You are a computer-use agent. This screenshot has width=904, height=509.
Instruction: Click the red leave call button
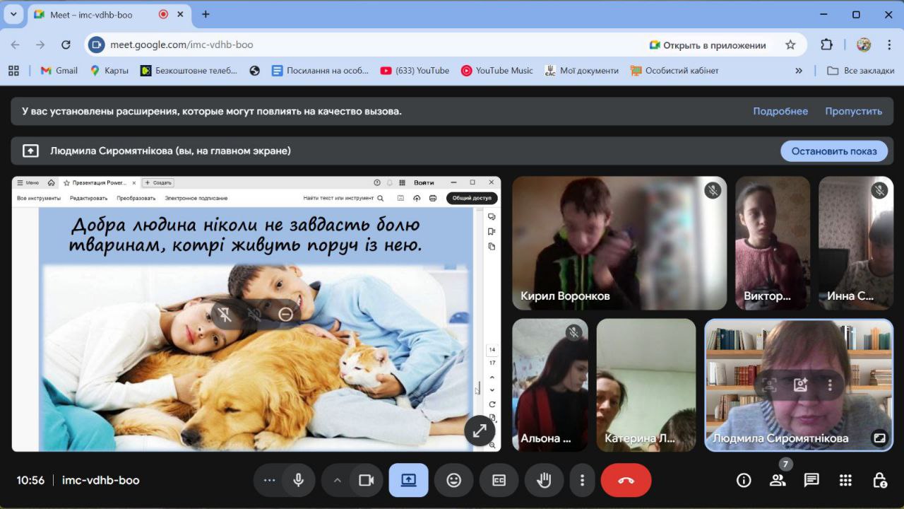pyautogui.click(x=626, y=480)
